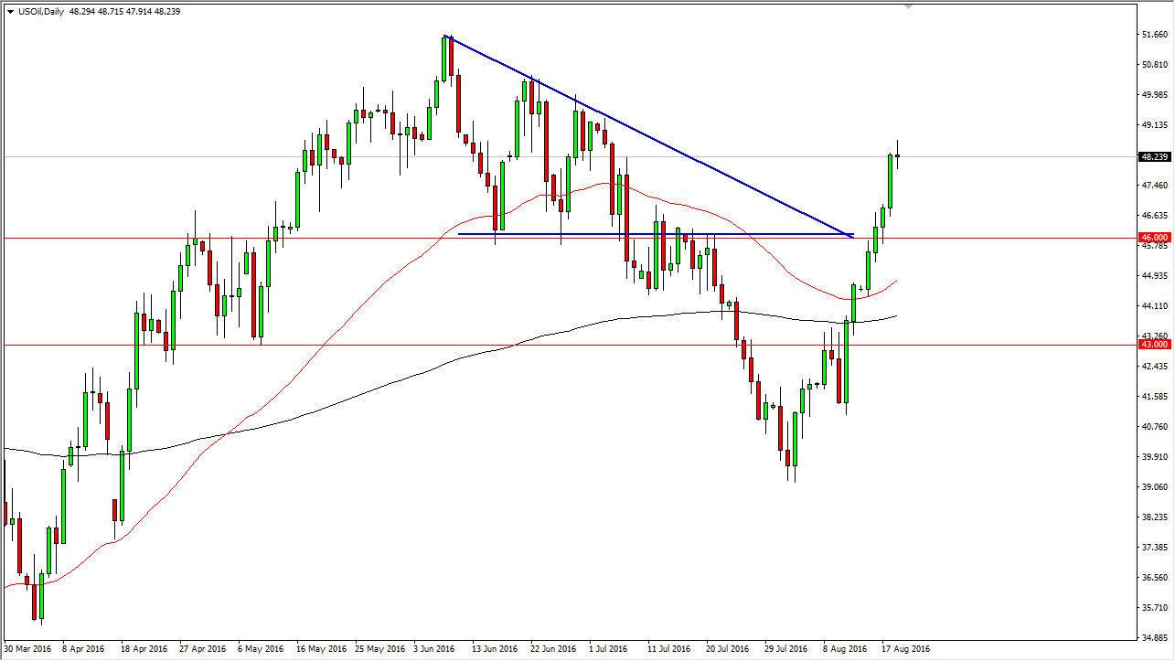
Task: Click the 30 Mar 2016 date label
Action: click(x=27, y=650)
